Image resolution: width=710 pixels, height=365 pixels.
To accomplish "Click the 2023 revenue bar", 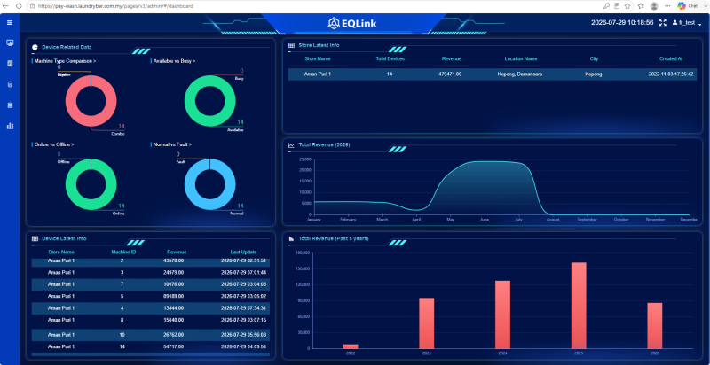I will click(427, 323).
